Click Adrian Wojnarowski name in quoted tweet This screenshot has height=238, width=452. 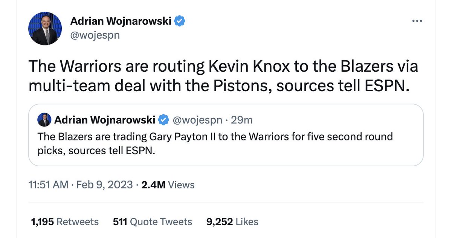point(105,120)
